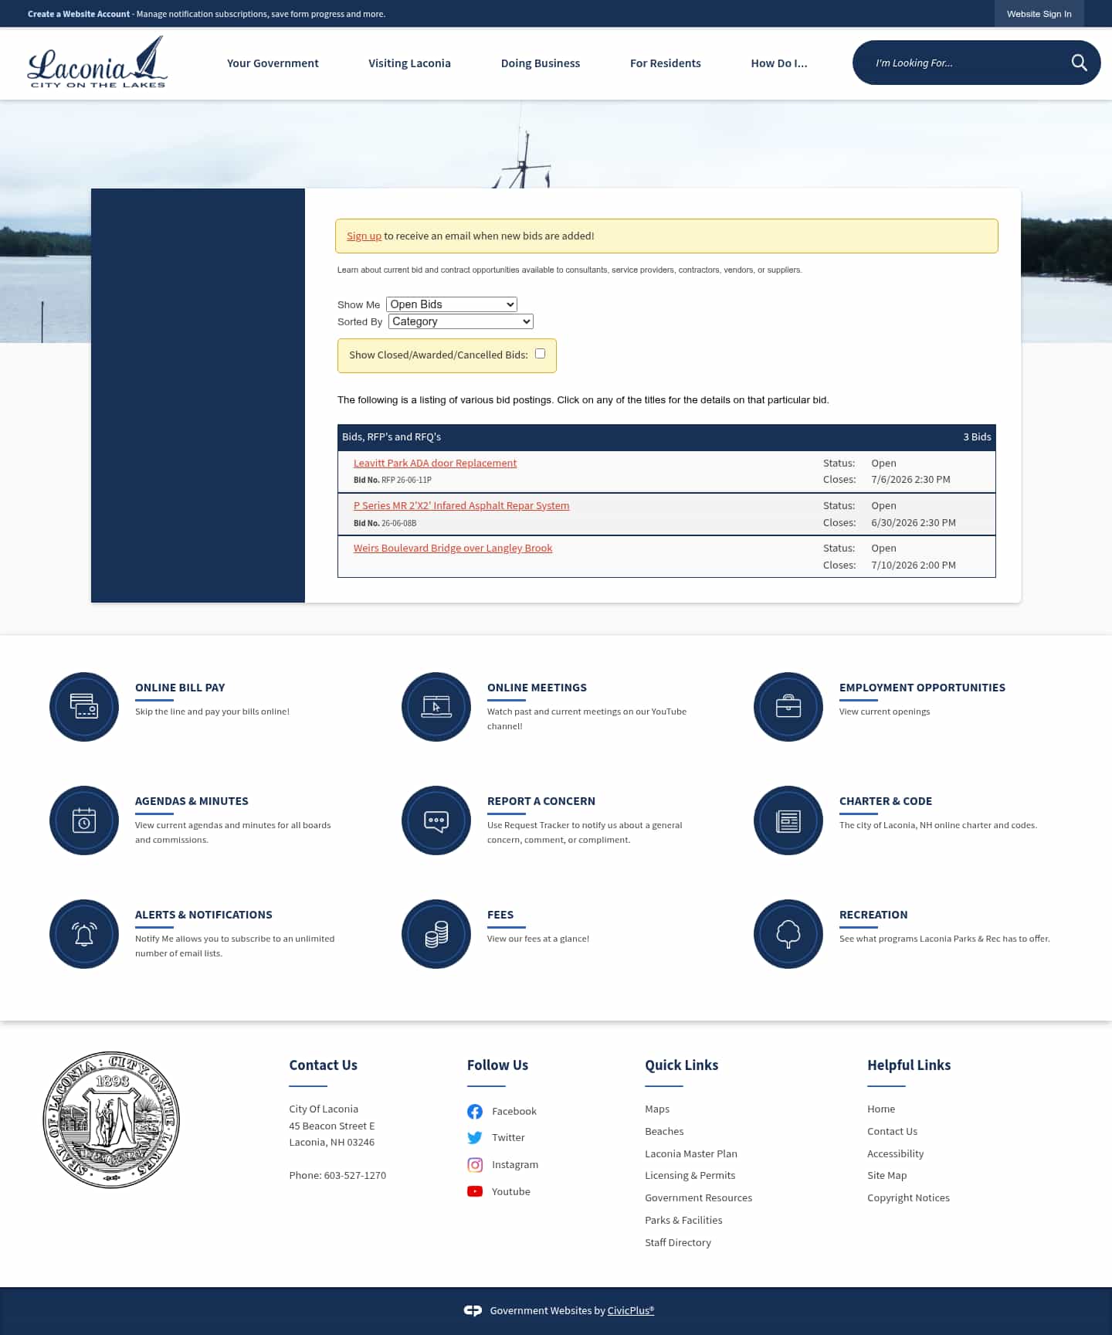Open the Maps quick link

coord(657,1109)
